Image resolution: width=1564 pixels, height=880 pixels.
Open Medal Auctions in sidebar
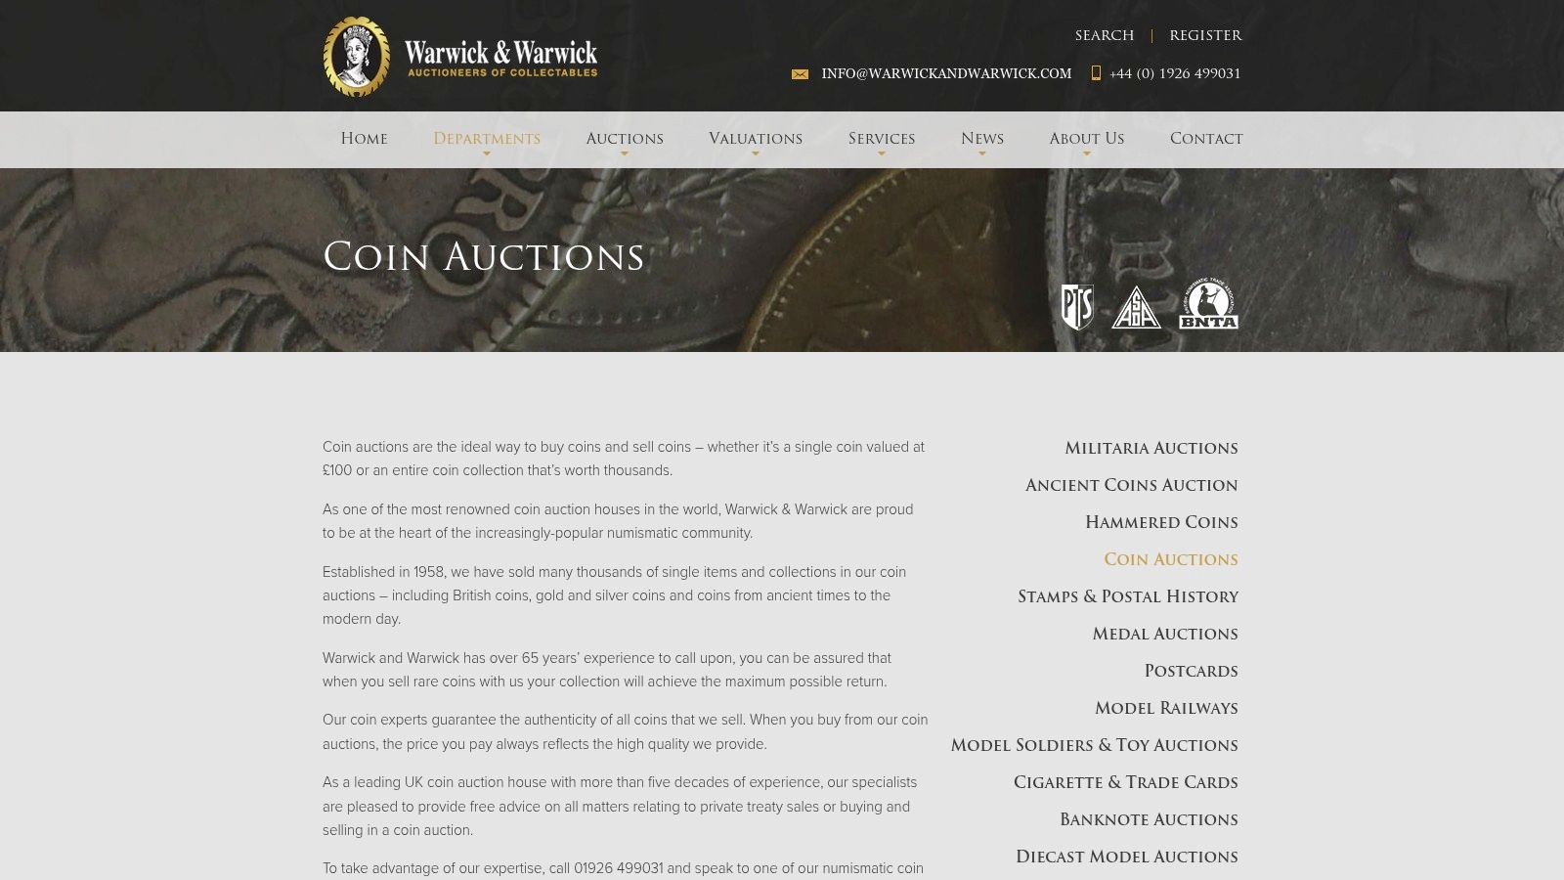pyautogui.click(x=1165, y=634)
